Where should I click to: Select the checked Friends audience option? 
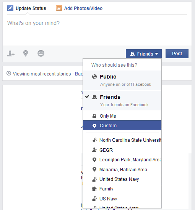[122, 100]
